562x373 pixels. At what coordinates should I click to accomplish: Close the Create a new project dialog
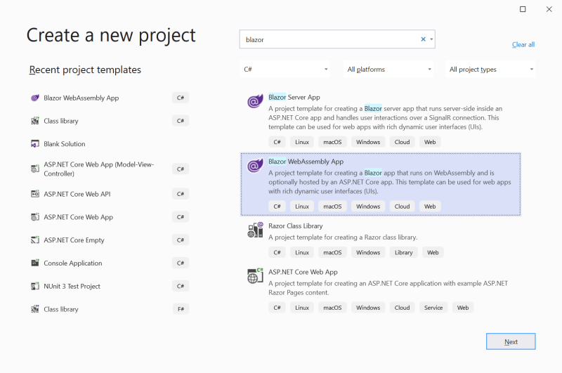549,9
